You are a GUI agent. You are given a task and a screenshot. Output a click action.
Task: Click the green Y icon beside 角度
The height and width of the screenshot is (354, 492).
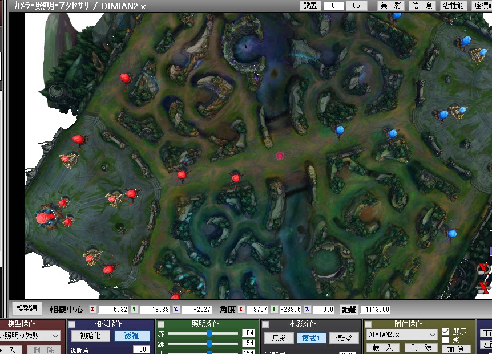(274, 310)
